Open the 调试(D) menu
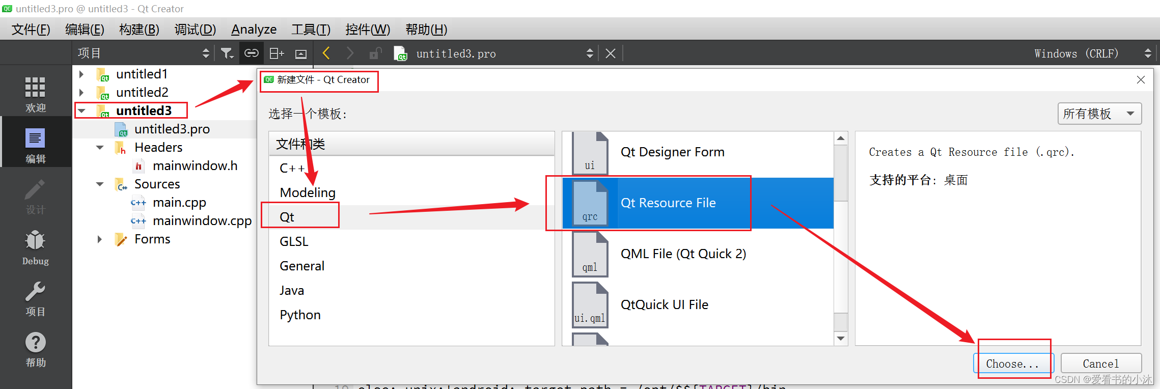This screenshot has height=389, width=1160. 195,30
